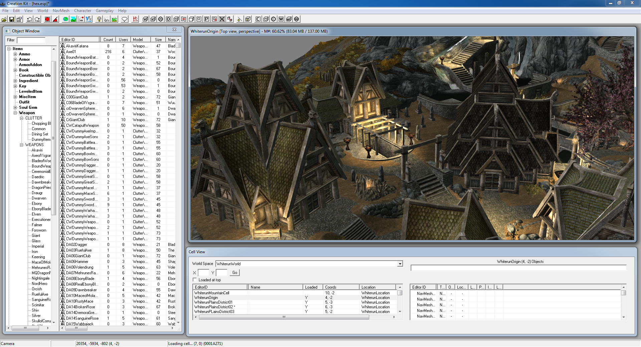The width and height of the screenshot is (641, 347).
Task: Toggle Havok physics simulation
Action: pos(81,19)
